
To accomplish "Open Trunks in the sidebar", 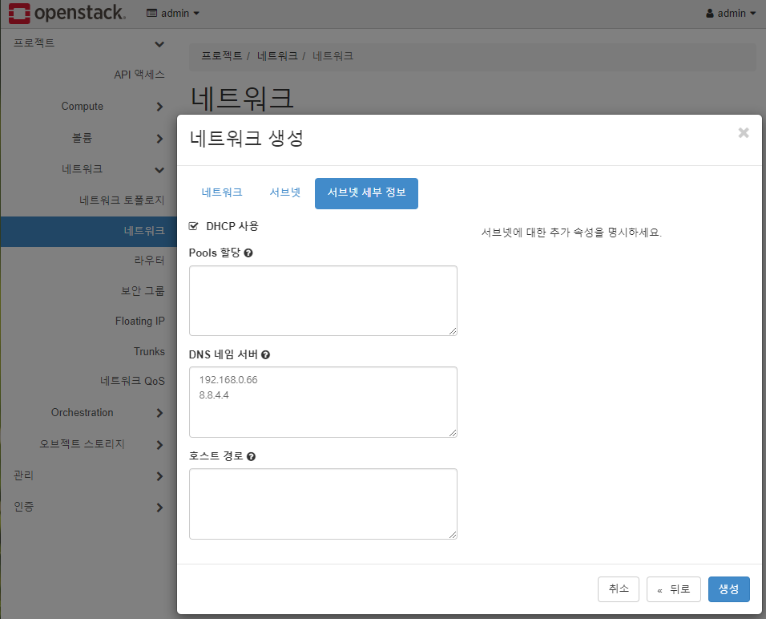I will (x=149, y=351).
